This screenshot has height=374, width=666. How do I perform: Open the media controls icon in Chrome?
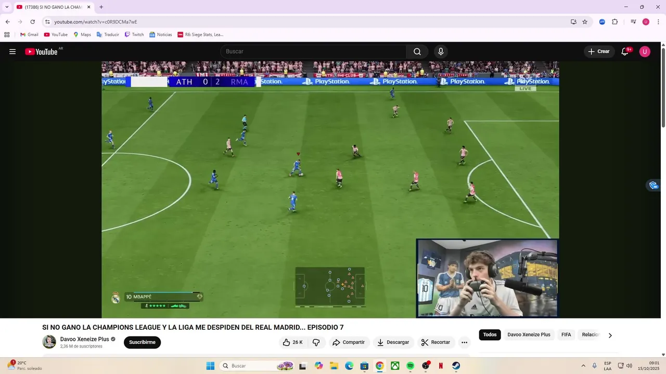[x=633, y=22]
